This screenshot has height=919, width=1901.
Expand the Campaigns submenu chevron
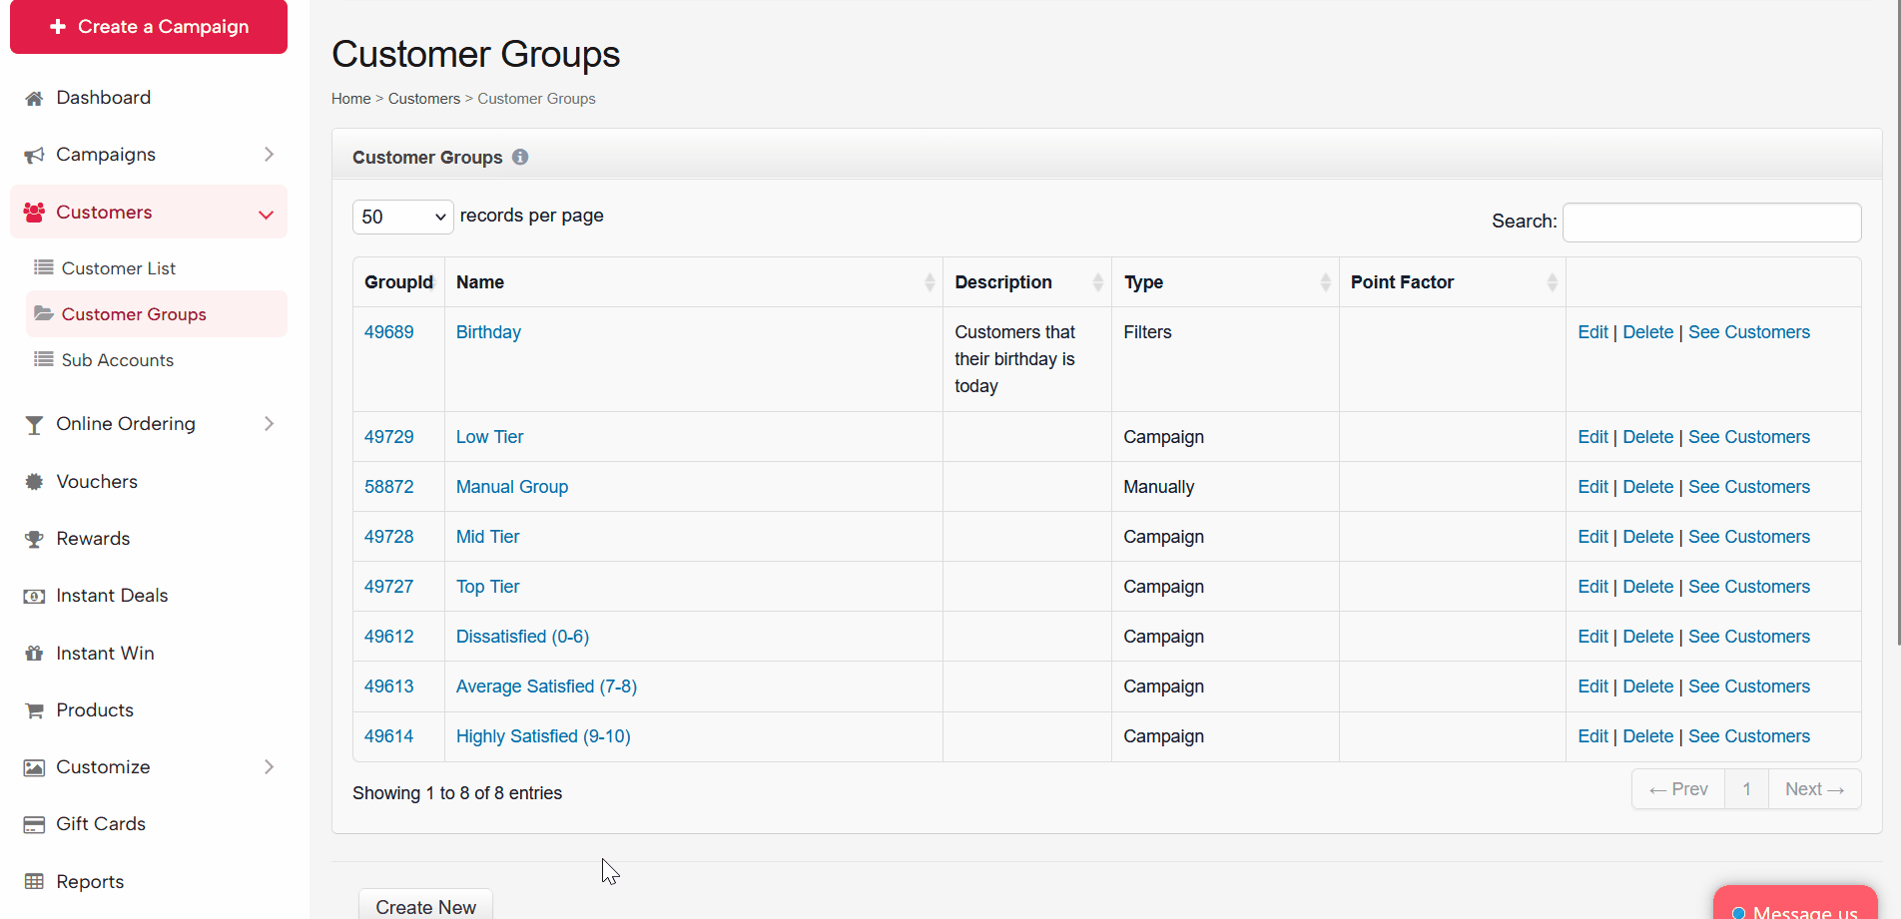click(x=269, y=155)
